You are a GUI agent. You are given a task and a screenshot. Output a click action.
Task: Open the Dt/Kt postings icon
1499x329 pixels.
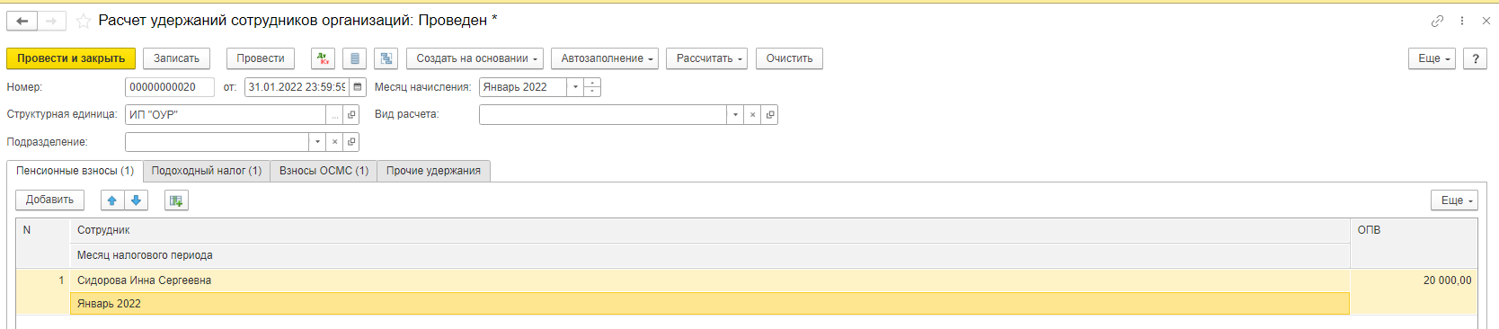click(323, 58)
